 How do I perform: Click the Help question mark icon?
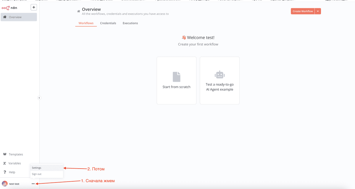click(x=5, y=172)
